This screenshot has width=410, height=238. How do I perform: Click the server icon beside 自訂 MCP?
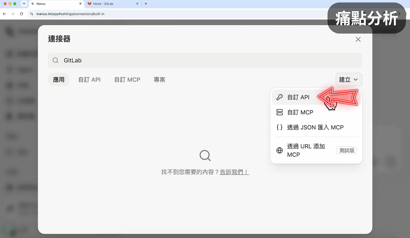click(x=280, y=112)
